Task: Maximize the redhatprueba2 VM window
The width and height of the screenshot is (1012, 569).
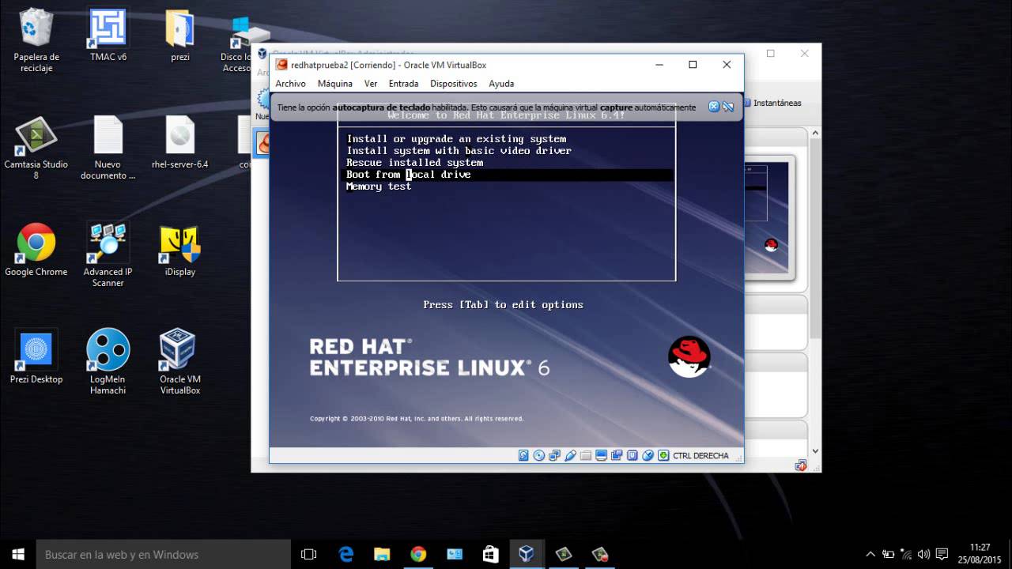Action: [693, 65]
